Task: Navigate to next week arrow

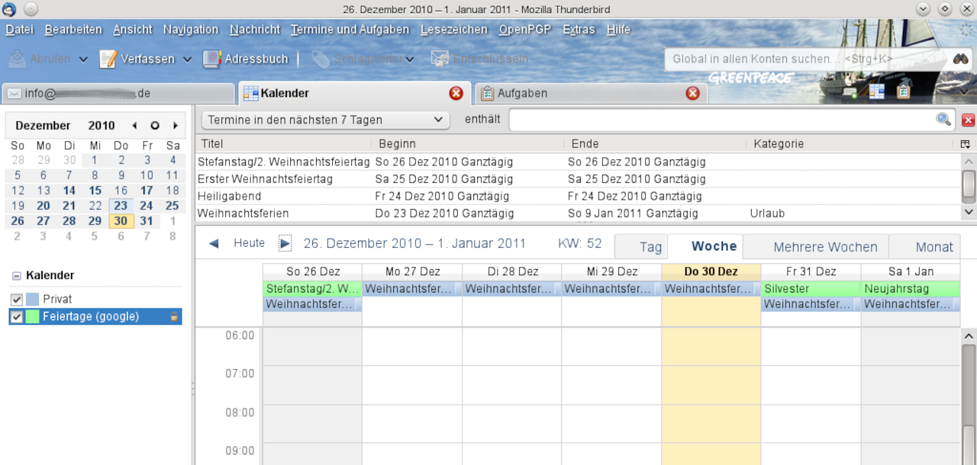Action: pos(285,243)
